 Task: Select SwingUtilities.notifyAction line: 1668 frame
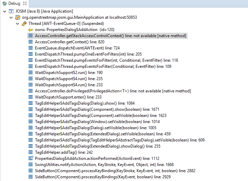[x=104, y=165]
